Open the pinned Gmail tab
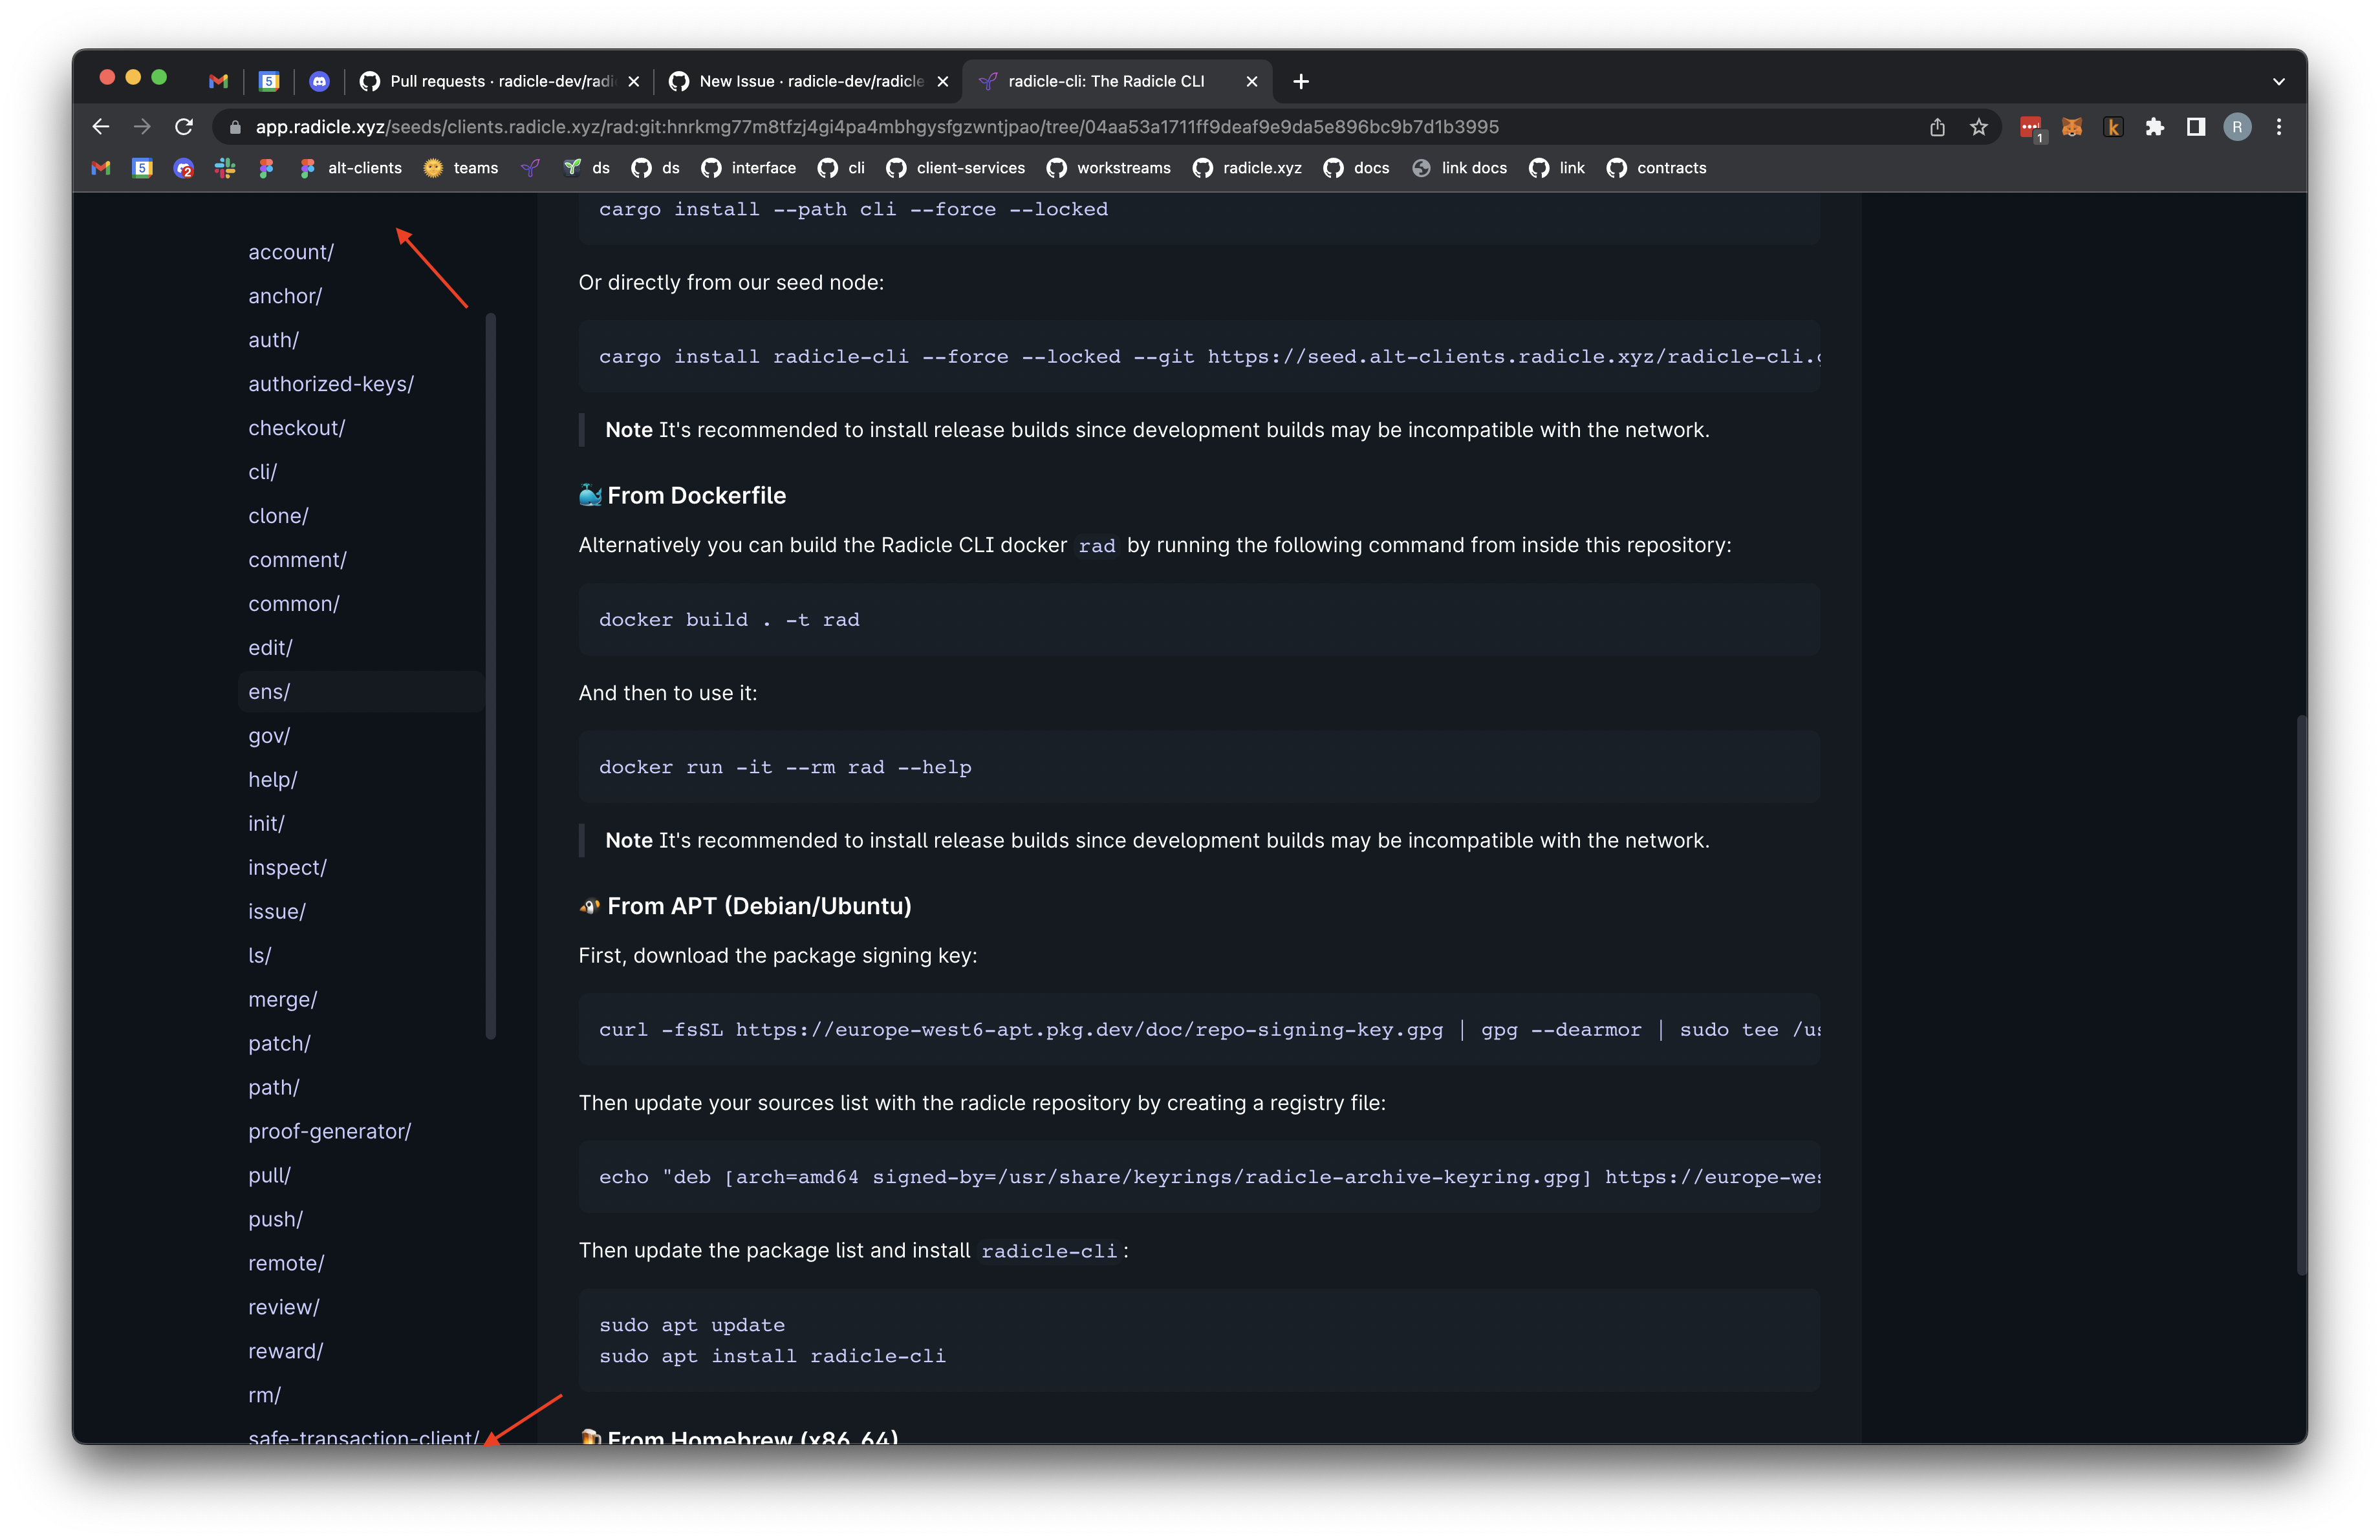 (218, 81)
